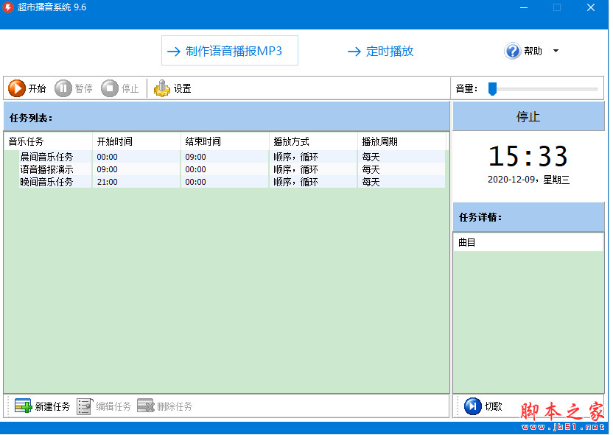Click the Delete Task (删除任务) icon

click(x=146, y=406)
